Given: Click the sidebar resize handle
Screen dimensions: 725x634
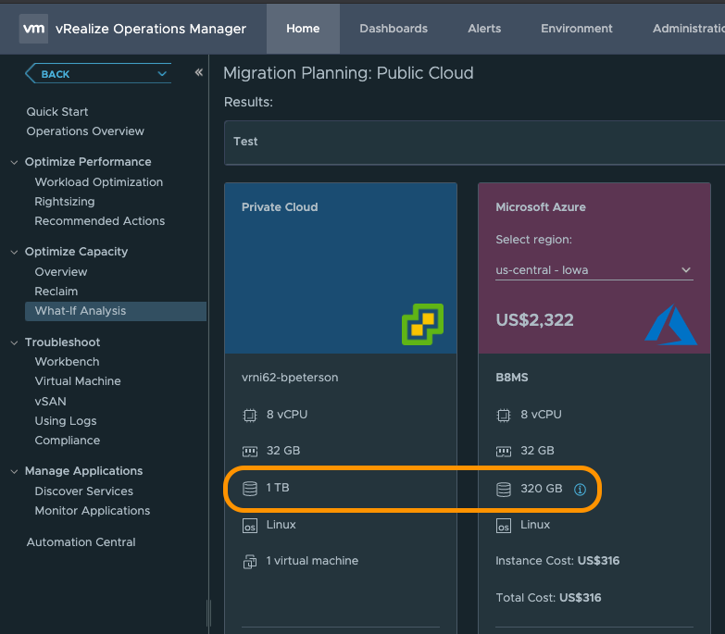Looking at the screenshot, I should click(208, 614).
